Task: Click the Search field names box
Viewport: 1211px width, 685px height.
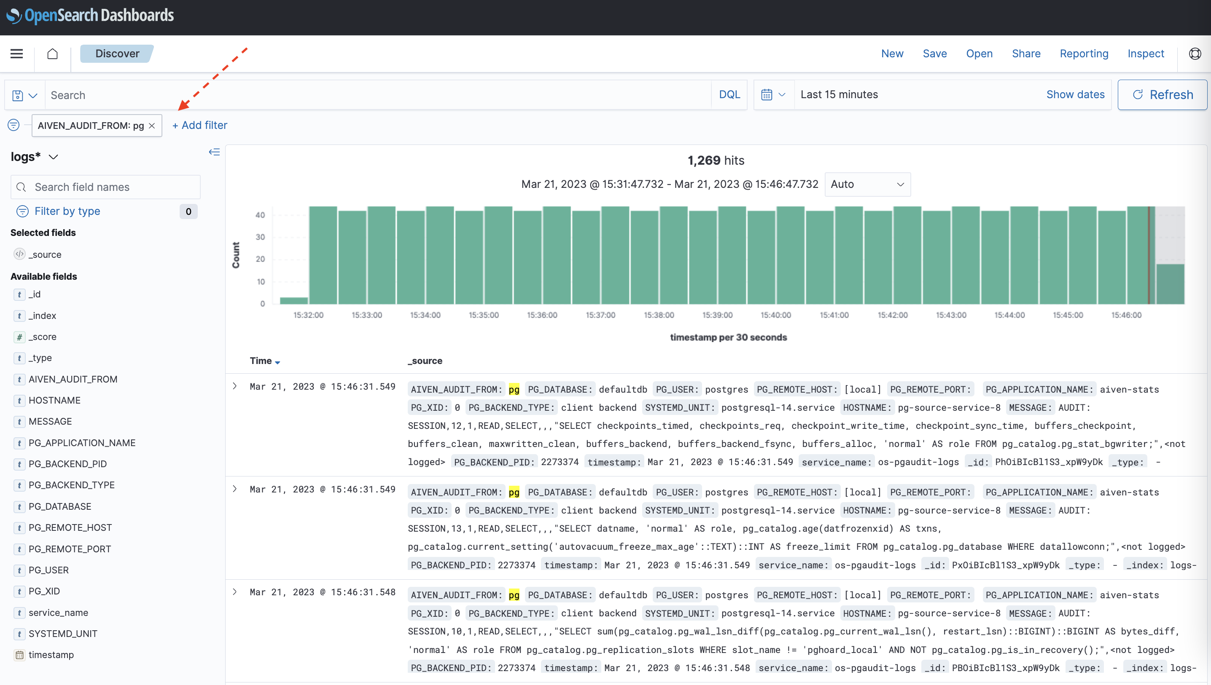Action: 106,187
